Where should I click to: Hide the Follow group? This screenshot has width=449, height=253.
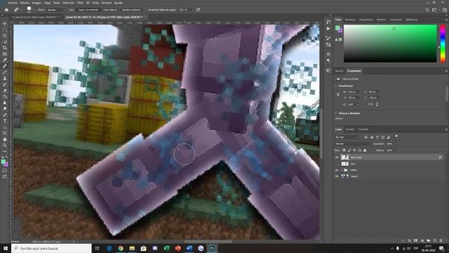337,170
